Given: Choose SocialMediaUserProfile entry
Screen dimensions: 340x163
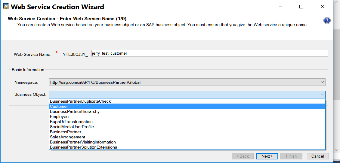Looking at the screenshot, I should click(x=187, y=127).
